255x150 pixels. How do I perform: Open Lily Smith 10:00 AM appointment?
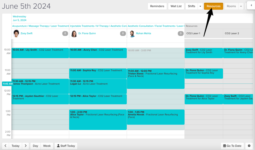40,53
